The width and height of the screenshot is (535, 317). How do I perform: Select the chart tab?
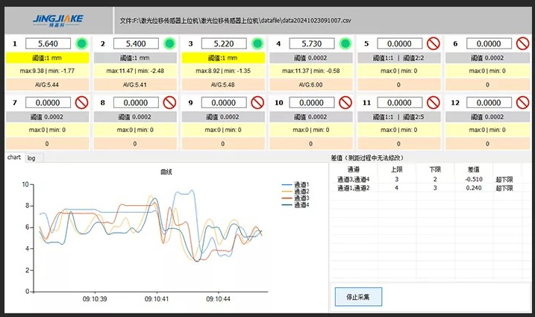[x=13, y=158]
